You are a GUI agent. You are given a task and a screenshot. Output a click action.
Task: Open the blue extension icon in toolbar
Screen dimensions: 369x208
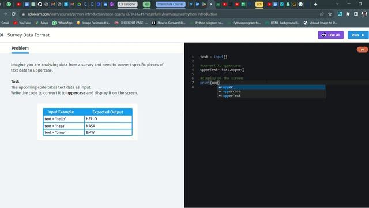340,14
